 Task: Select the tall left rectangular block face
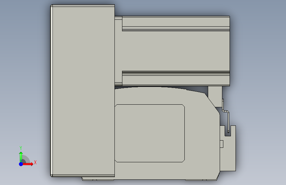[x=83, y=91]
